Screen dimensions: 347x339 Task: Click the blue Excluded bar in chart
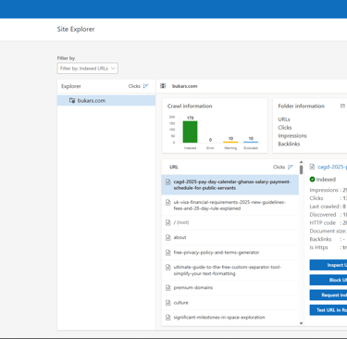pos(251,142)
